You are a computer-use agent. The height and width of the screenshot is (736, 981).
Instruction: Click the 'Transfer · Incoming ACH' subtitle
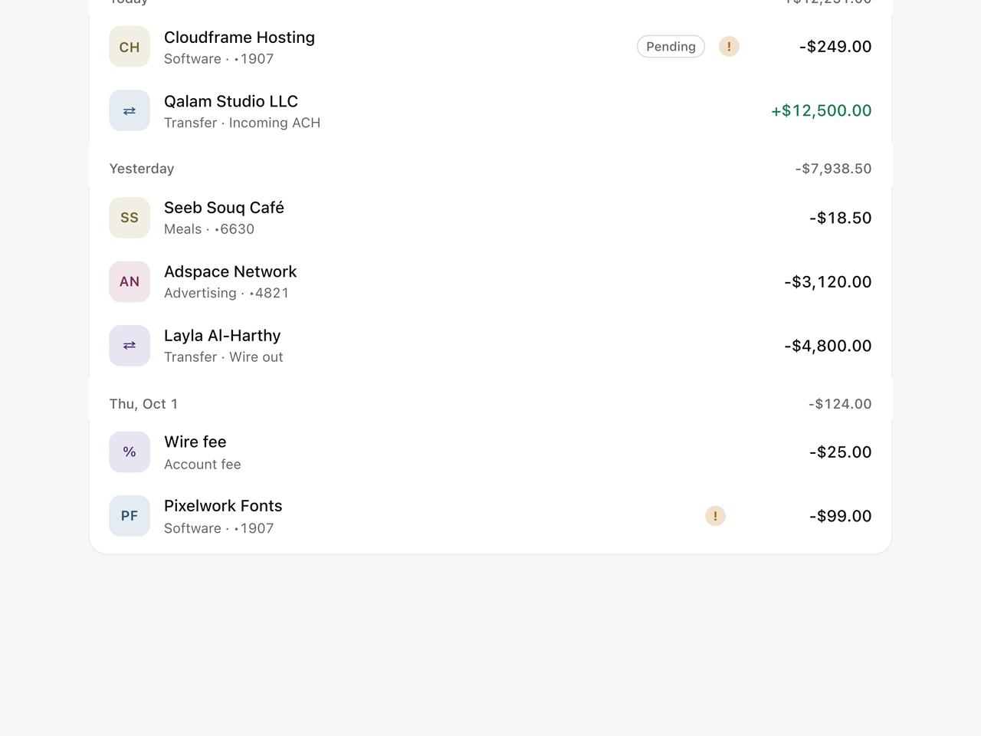click(x=242, y=123)
